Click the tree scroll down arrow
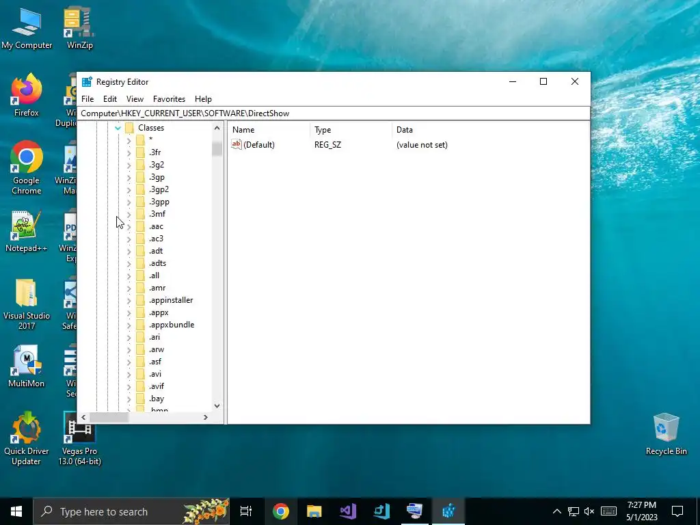 217,406
